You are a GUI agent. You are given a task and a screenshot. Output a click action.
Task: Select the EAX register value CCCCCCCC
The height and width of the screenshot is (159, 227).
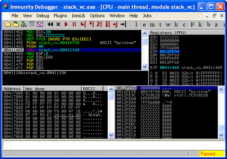coord(169,37)
